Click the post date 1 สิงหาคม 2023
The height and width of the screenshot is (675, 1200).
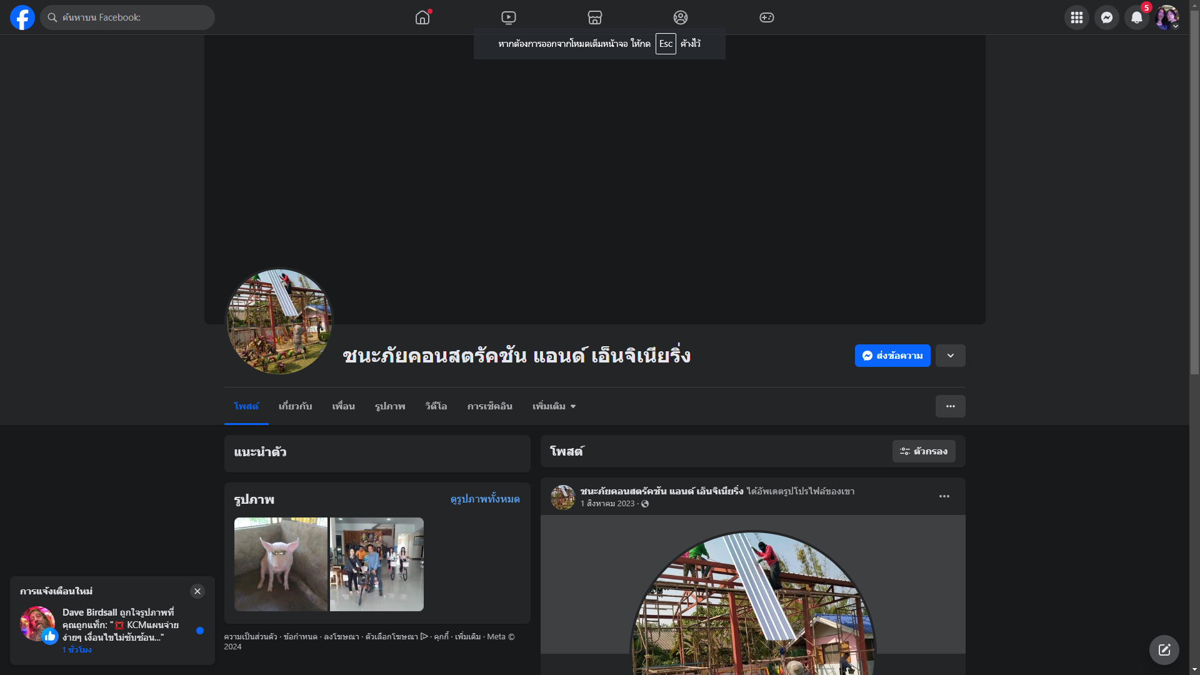tap(607, 504)
